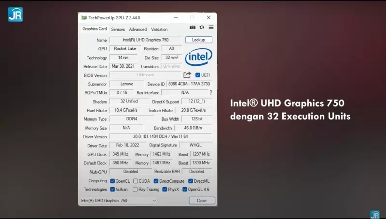Switch to the Sensors tab
This screenshot has height=219, width=386.
(x=118, y=29)
